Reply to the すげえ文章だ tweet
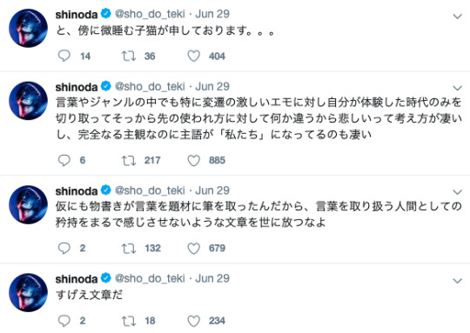 tap(64, 321)
